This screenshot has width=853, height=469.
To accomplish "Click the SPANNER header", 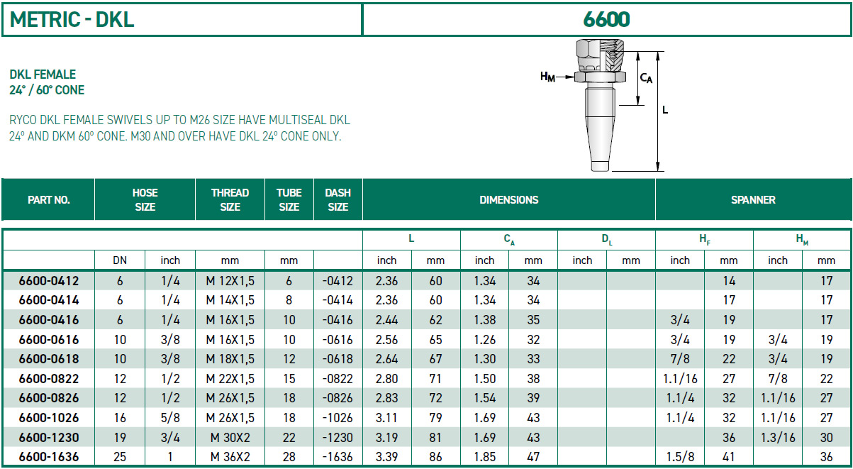I will [x=753, y=200].
